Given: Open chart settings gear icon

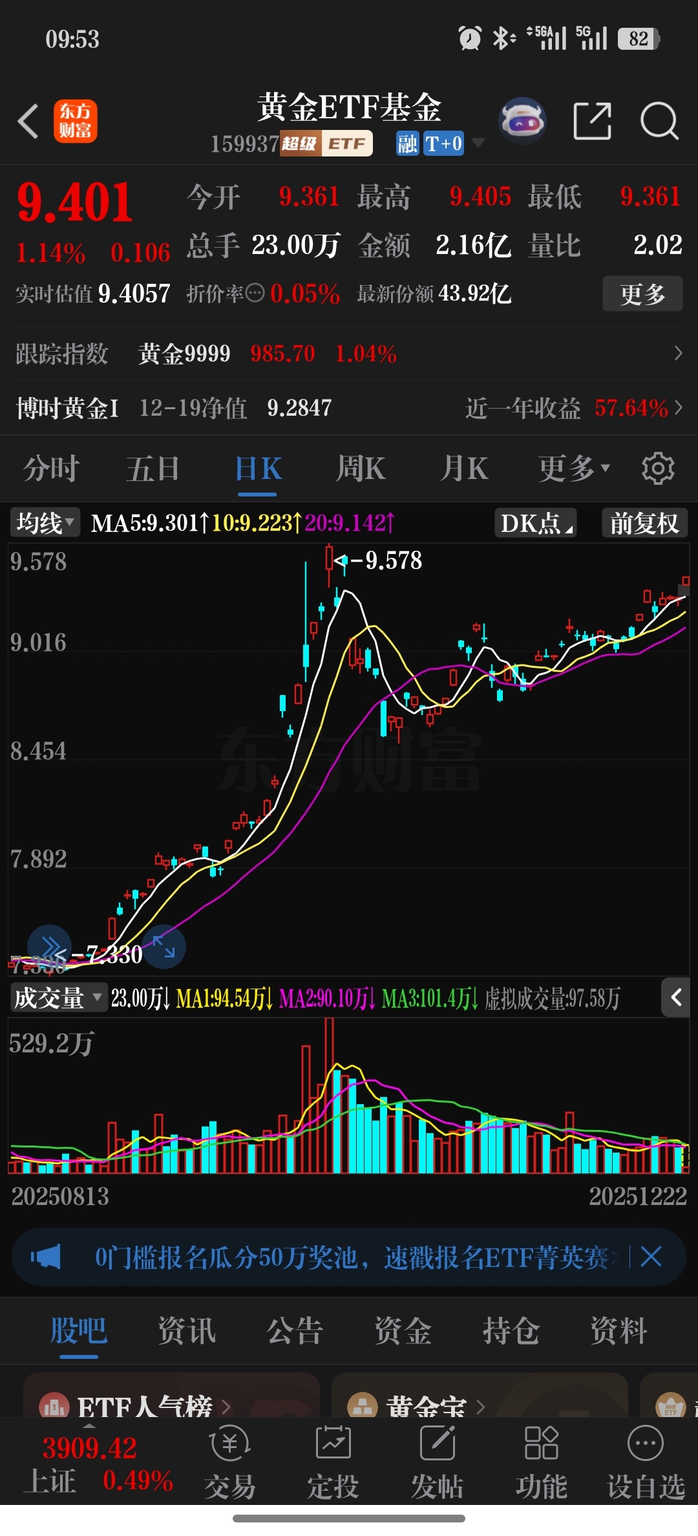Looking at the screenshot, I should click(x=658, y=469).
